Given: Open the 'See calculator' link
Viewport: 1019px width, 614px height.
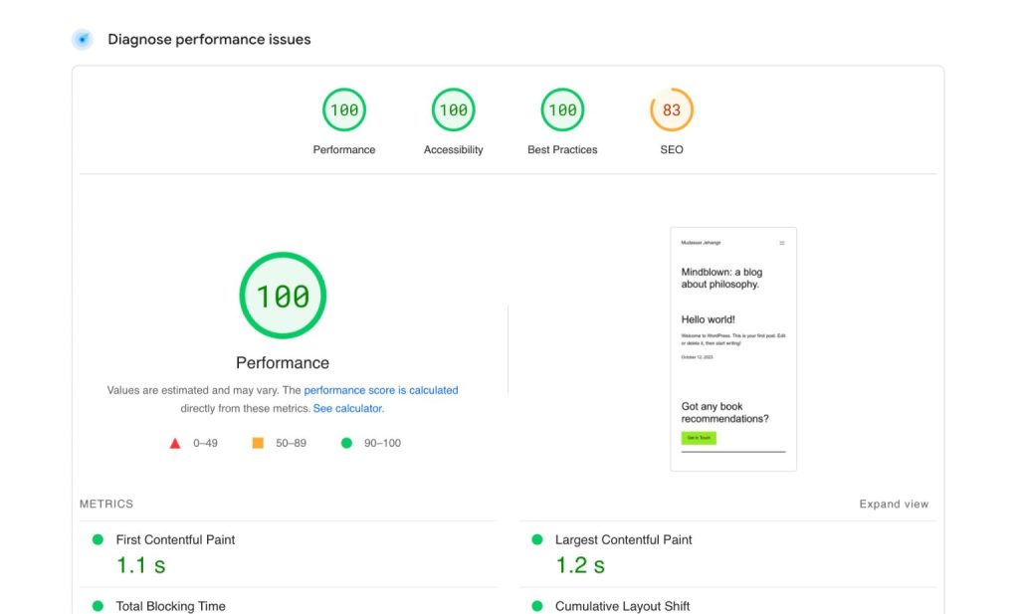Looking at the screenshot, I should [x=347, y=409].
